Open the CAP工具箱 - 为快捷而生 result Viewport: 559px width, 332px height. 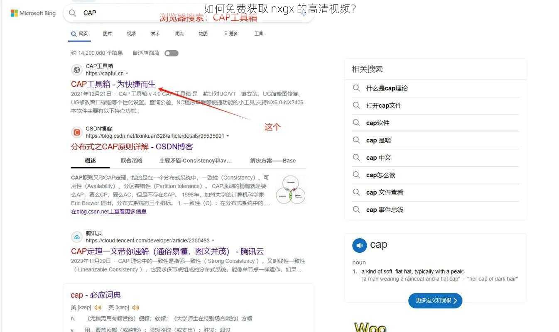tap(113, 84)
